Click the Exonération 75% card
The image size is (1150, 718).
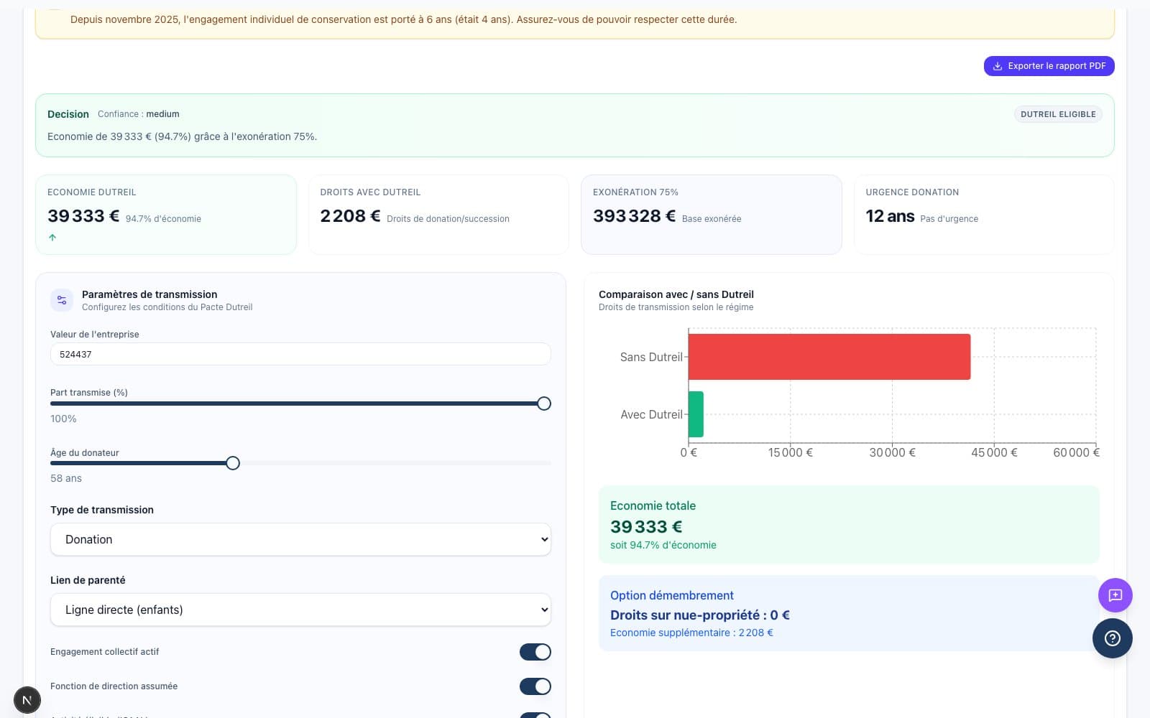click(711, 214)
